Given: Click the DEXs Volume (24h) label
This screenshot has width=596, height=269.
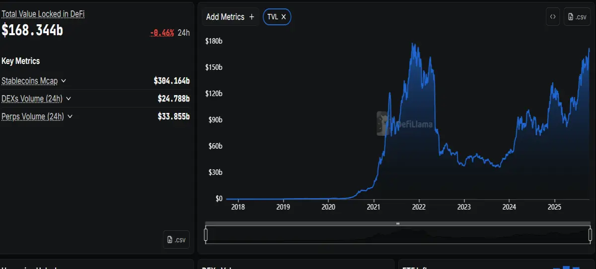Looking at the screenshot, I should click(32, 99).
